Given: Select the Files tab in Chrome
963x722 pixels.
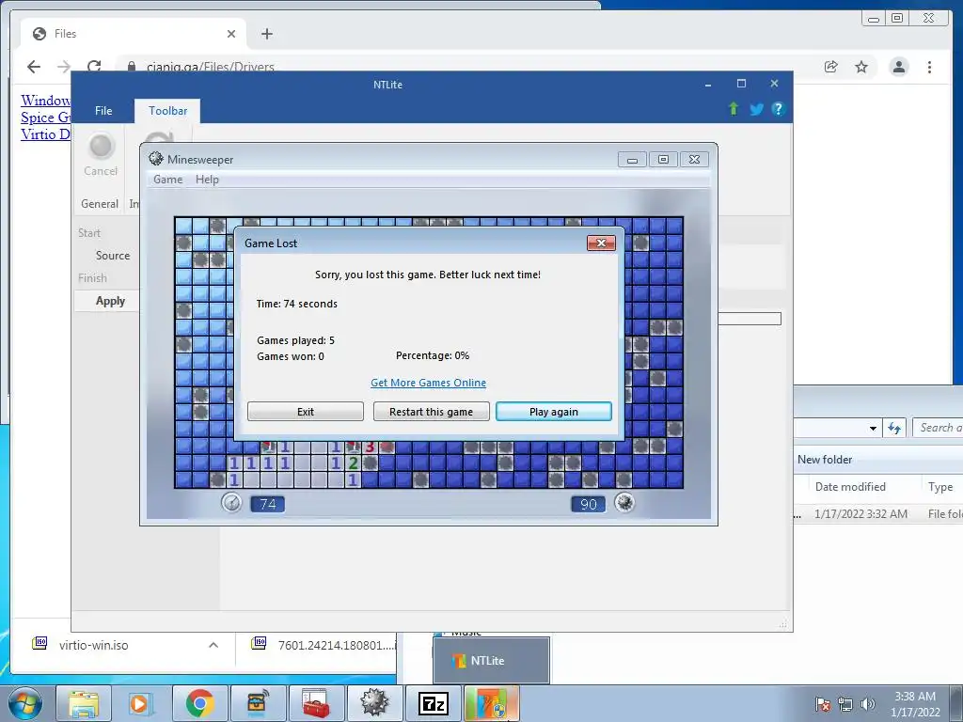Looking at the screenshot, I should [134, 34].
